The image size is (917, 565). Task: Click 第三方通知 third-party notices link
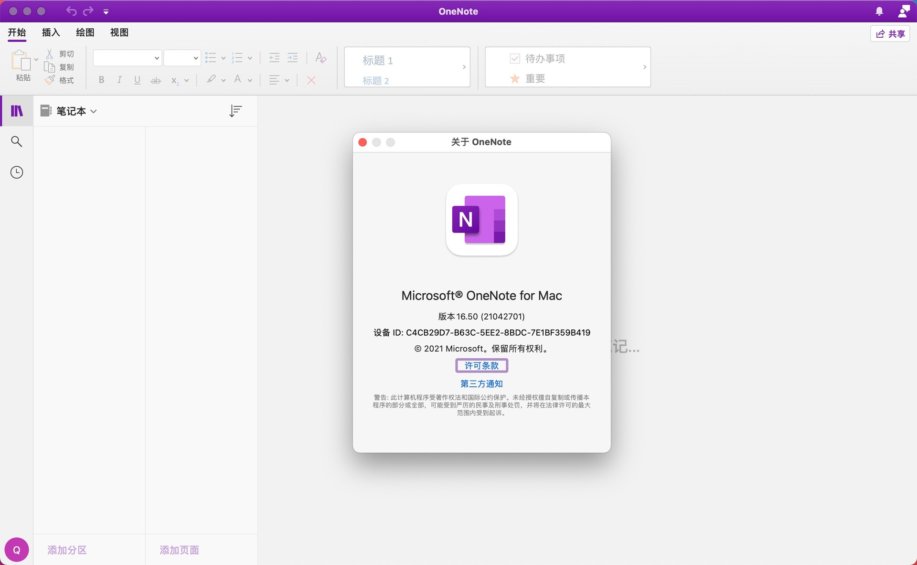coord(481,384)
